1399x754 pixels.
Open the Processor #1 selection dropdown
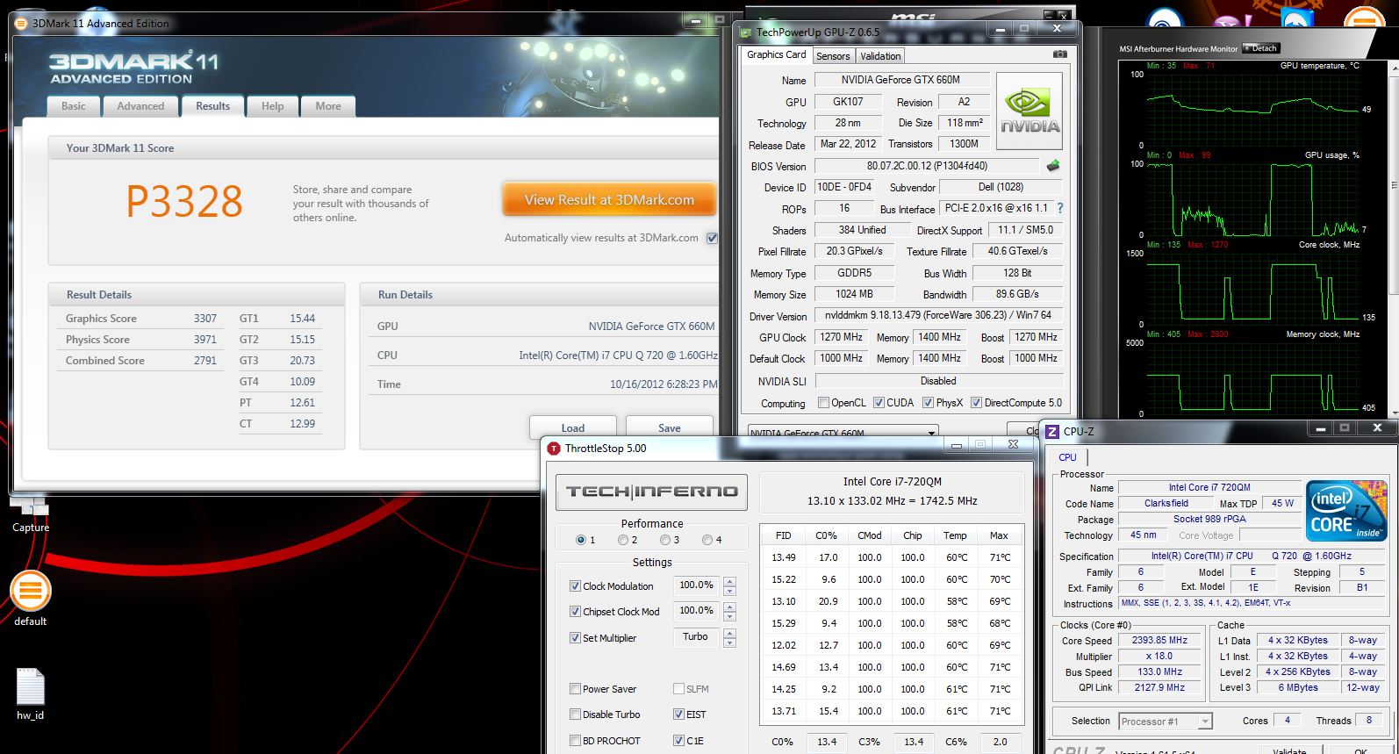[x=1166, y=721]
